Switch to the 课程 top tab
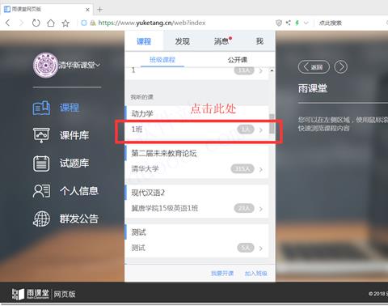 144,41
